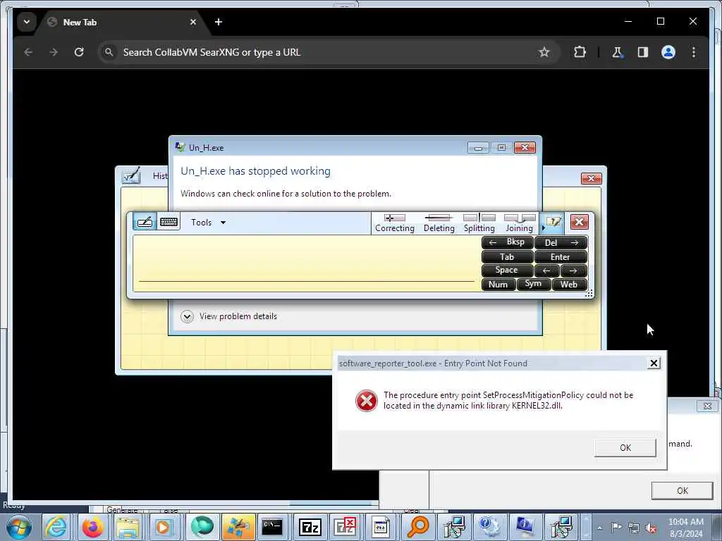The height and width of the screenshot is (541, 722).
Task: Close the partially hidden dialog behind error
Action: click(708, 406)
